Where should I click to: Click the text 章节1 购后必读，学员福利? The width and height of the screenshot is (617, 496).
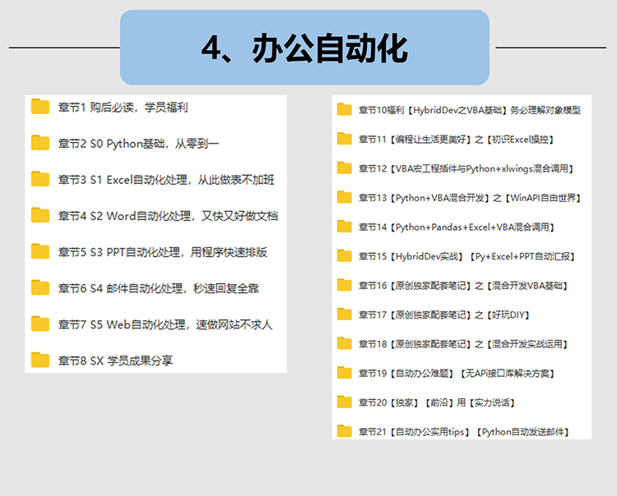[x=123, y=108]
